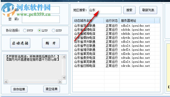Click the 清空结果 clear results button
This screenshot has height=97, width=170.
pyautogui.click(x=51, y=89)
